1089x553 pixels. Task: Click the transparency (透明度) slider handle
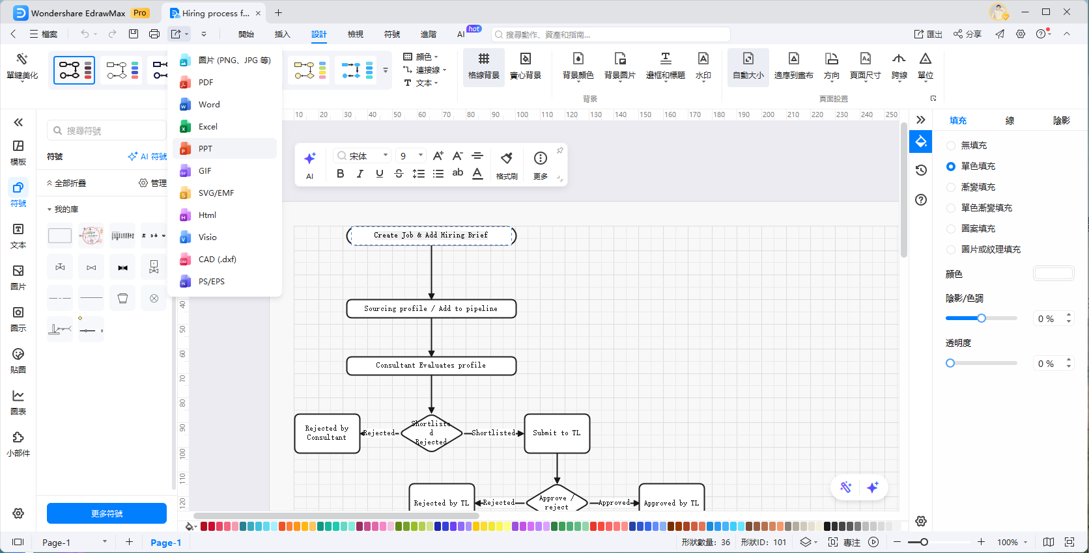click(950, 363)
